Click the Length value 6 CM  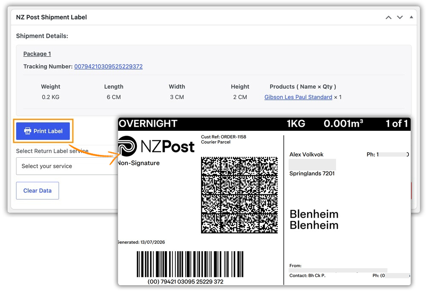[x=114, y=97]
